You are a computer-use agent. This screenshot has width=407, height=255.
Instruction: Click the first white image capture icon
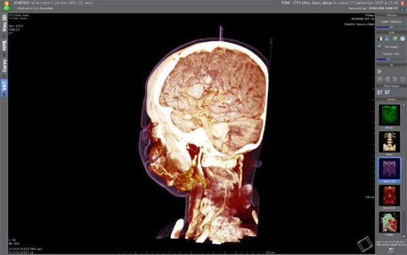(x=380, y=92)
